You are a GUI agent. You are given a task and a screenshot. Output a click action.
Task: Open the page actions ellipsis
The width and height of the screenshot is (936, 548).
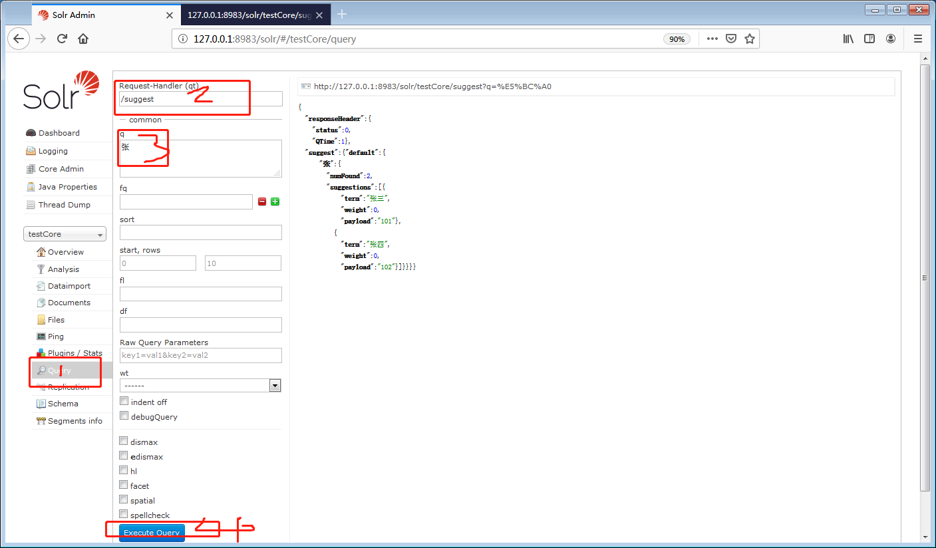pyautogui.click(x=712, y=39)
